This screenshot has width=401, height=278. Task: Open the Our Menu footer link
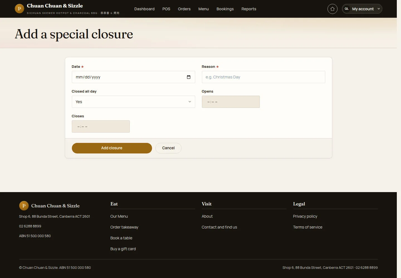pyautogui.click(x=119, y=216)
